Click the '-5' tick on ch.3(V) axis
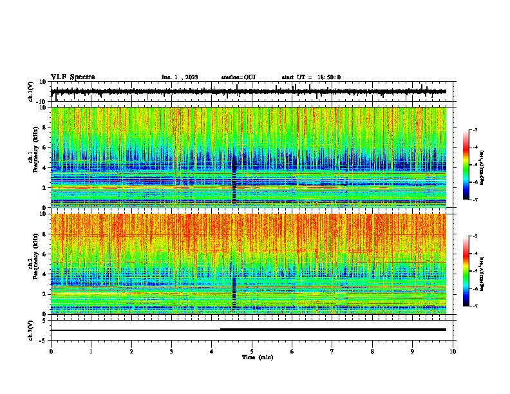Viewport: 510px width, 394px height. [43, 341]
